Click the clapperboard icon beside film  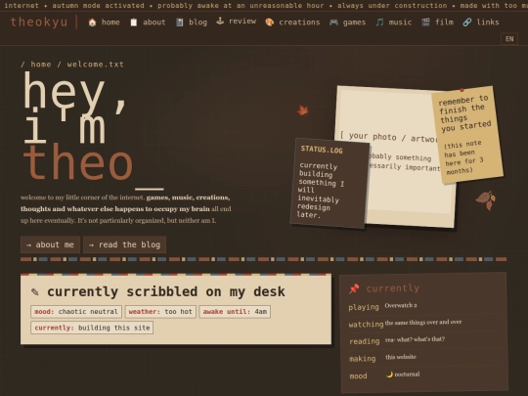tap(425, 22)
